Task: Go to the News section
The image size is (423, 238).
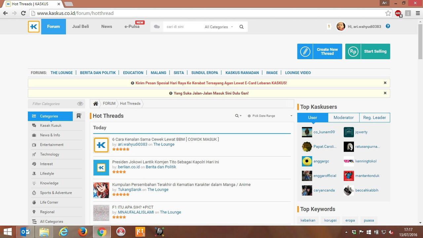Action: [107, 26]
